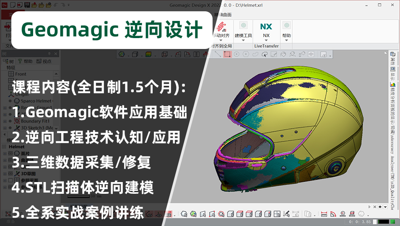Select the Freehand lasso selection mode

click(255, 54)
